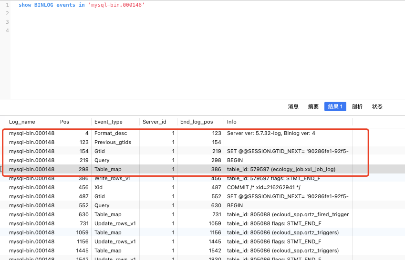Select End_log_pos value 1542
This screenshot has width=405, height=260.
click(x=215, y=250)
